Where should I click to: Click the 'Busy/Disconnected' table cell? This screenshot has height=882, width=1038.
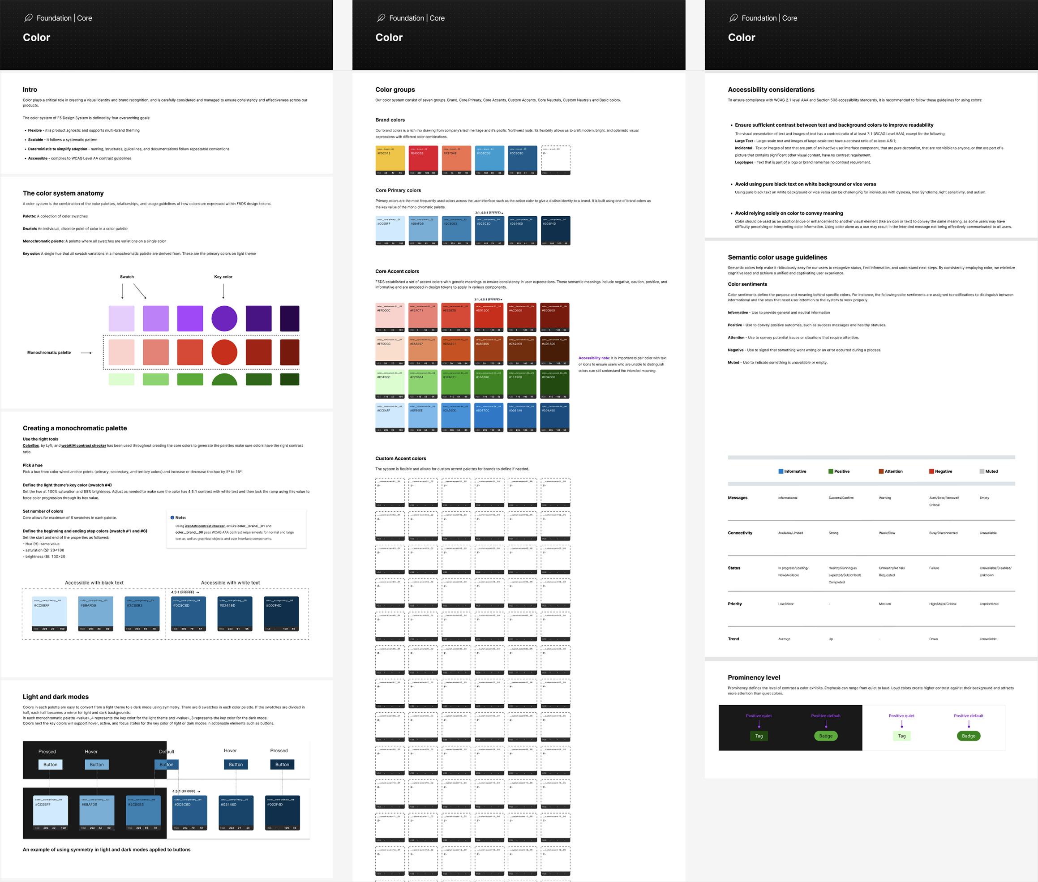point(944,533)
